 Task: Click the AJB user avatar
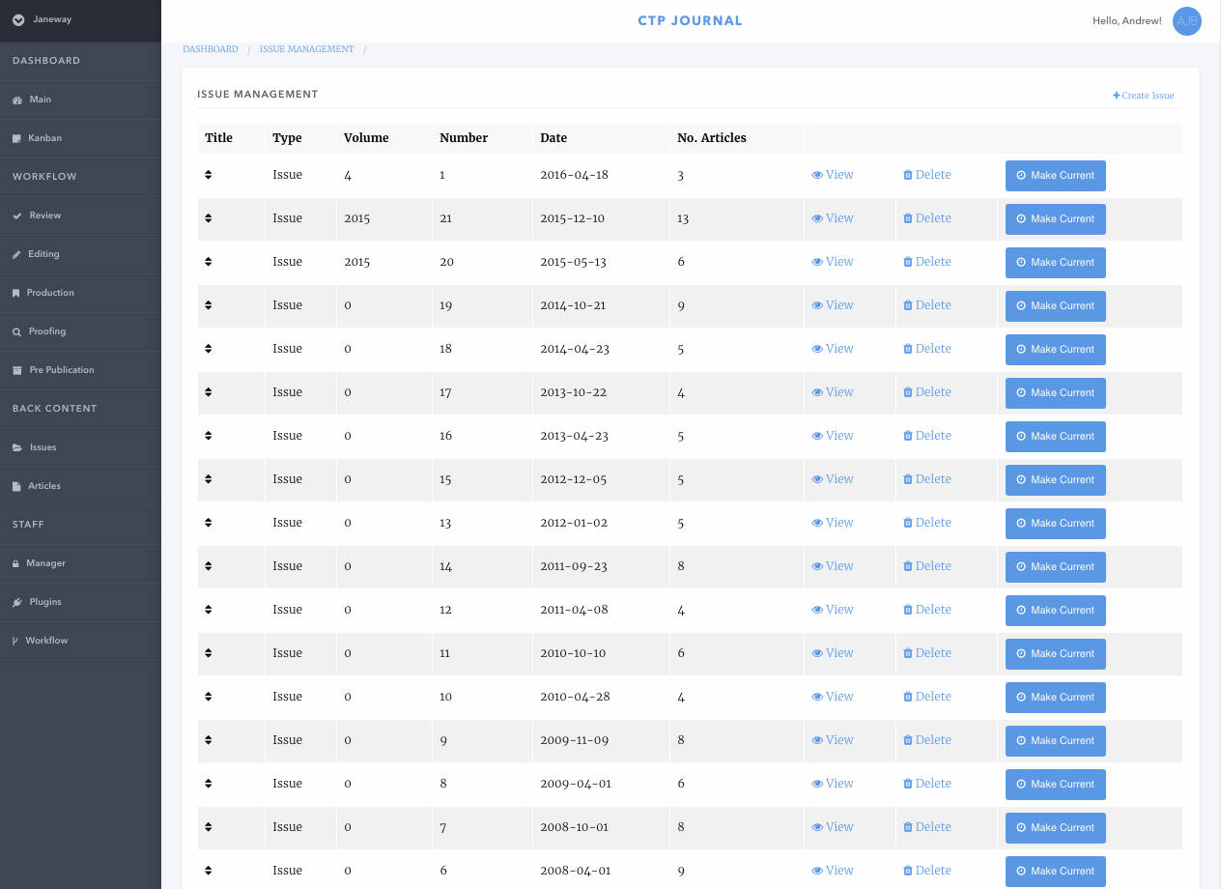[x=1186, y=21]
